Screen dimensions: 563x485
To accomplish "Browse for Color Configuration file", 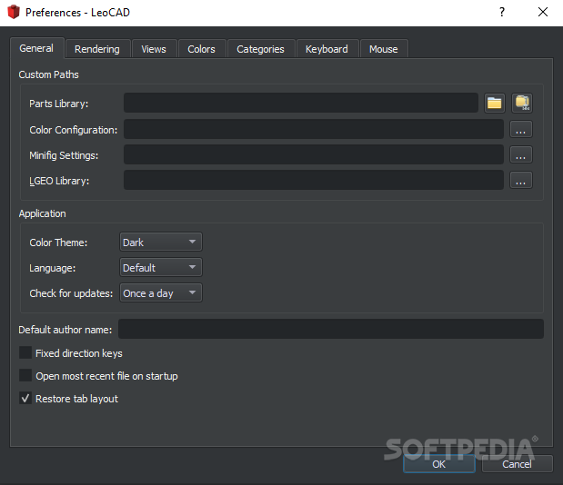I will click(x=520, y=129).
